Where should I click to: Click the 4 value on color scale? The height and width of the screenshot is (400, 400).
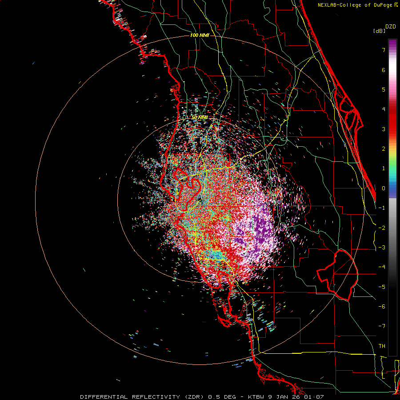pyautogui.click(x=384, y=109)
